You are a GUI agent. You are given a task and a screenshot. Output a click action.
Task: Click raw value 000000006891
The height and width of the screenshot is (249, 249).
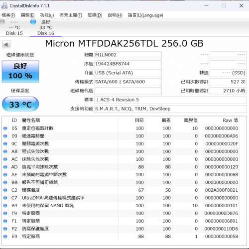coord(222,221)
